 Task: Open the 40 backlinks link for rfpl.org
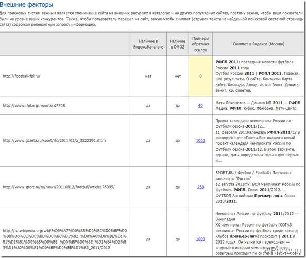point(200,106)
